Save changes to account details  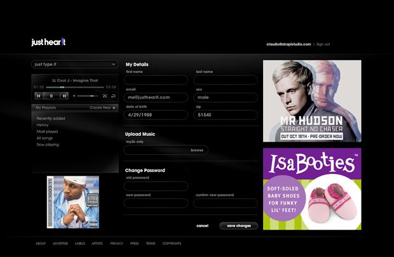click(x=238, y=226)
